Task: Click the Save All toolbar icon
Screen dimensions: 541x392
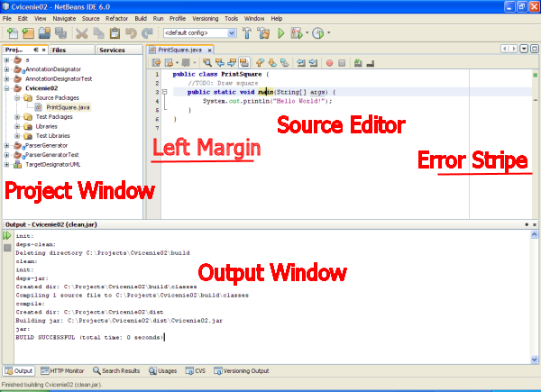Action: [61, 33]
